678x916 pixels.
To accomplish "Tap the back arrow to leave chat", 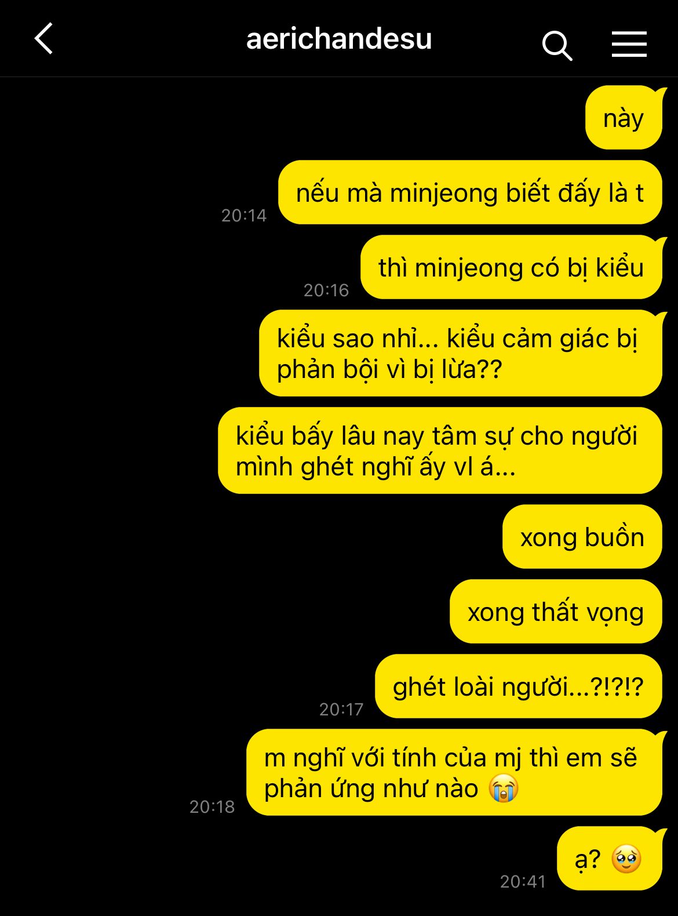I will click(x=43, y=39).
